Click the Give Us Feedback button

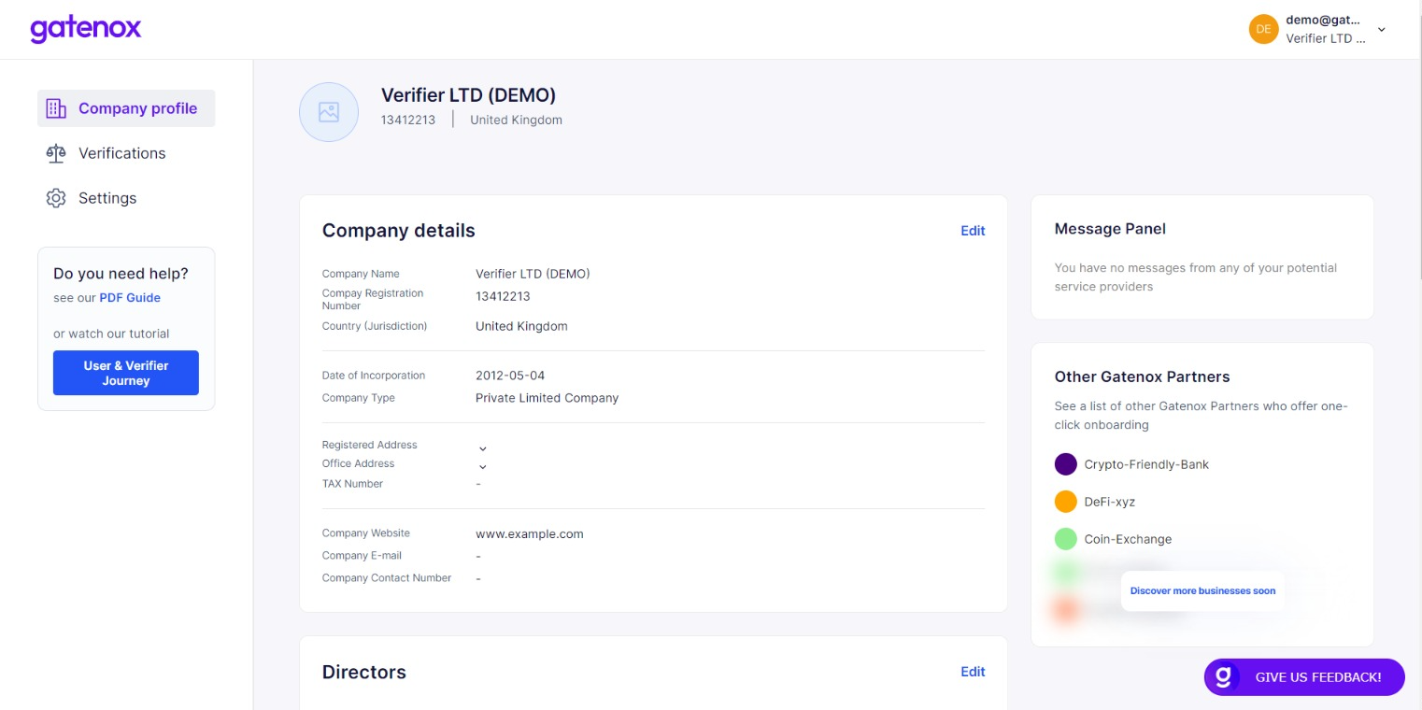coord(1317,677)
